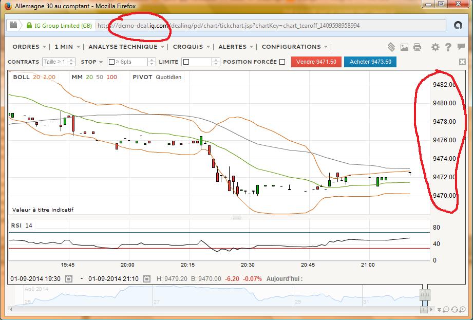Close order bar with X icon
The width and height of the screenshot is (473, 320).
(462, 62)
